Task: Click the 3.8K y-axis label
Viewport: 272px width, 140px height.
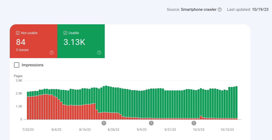Action: [18, 81]
